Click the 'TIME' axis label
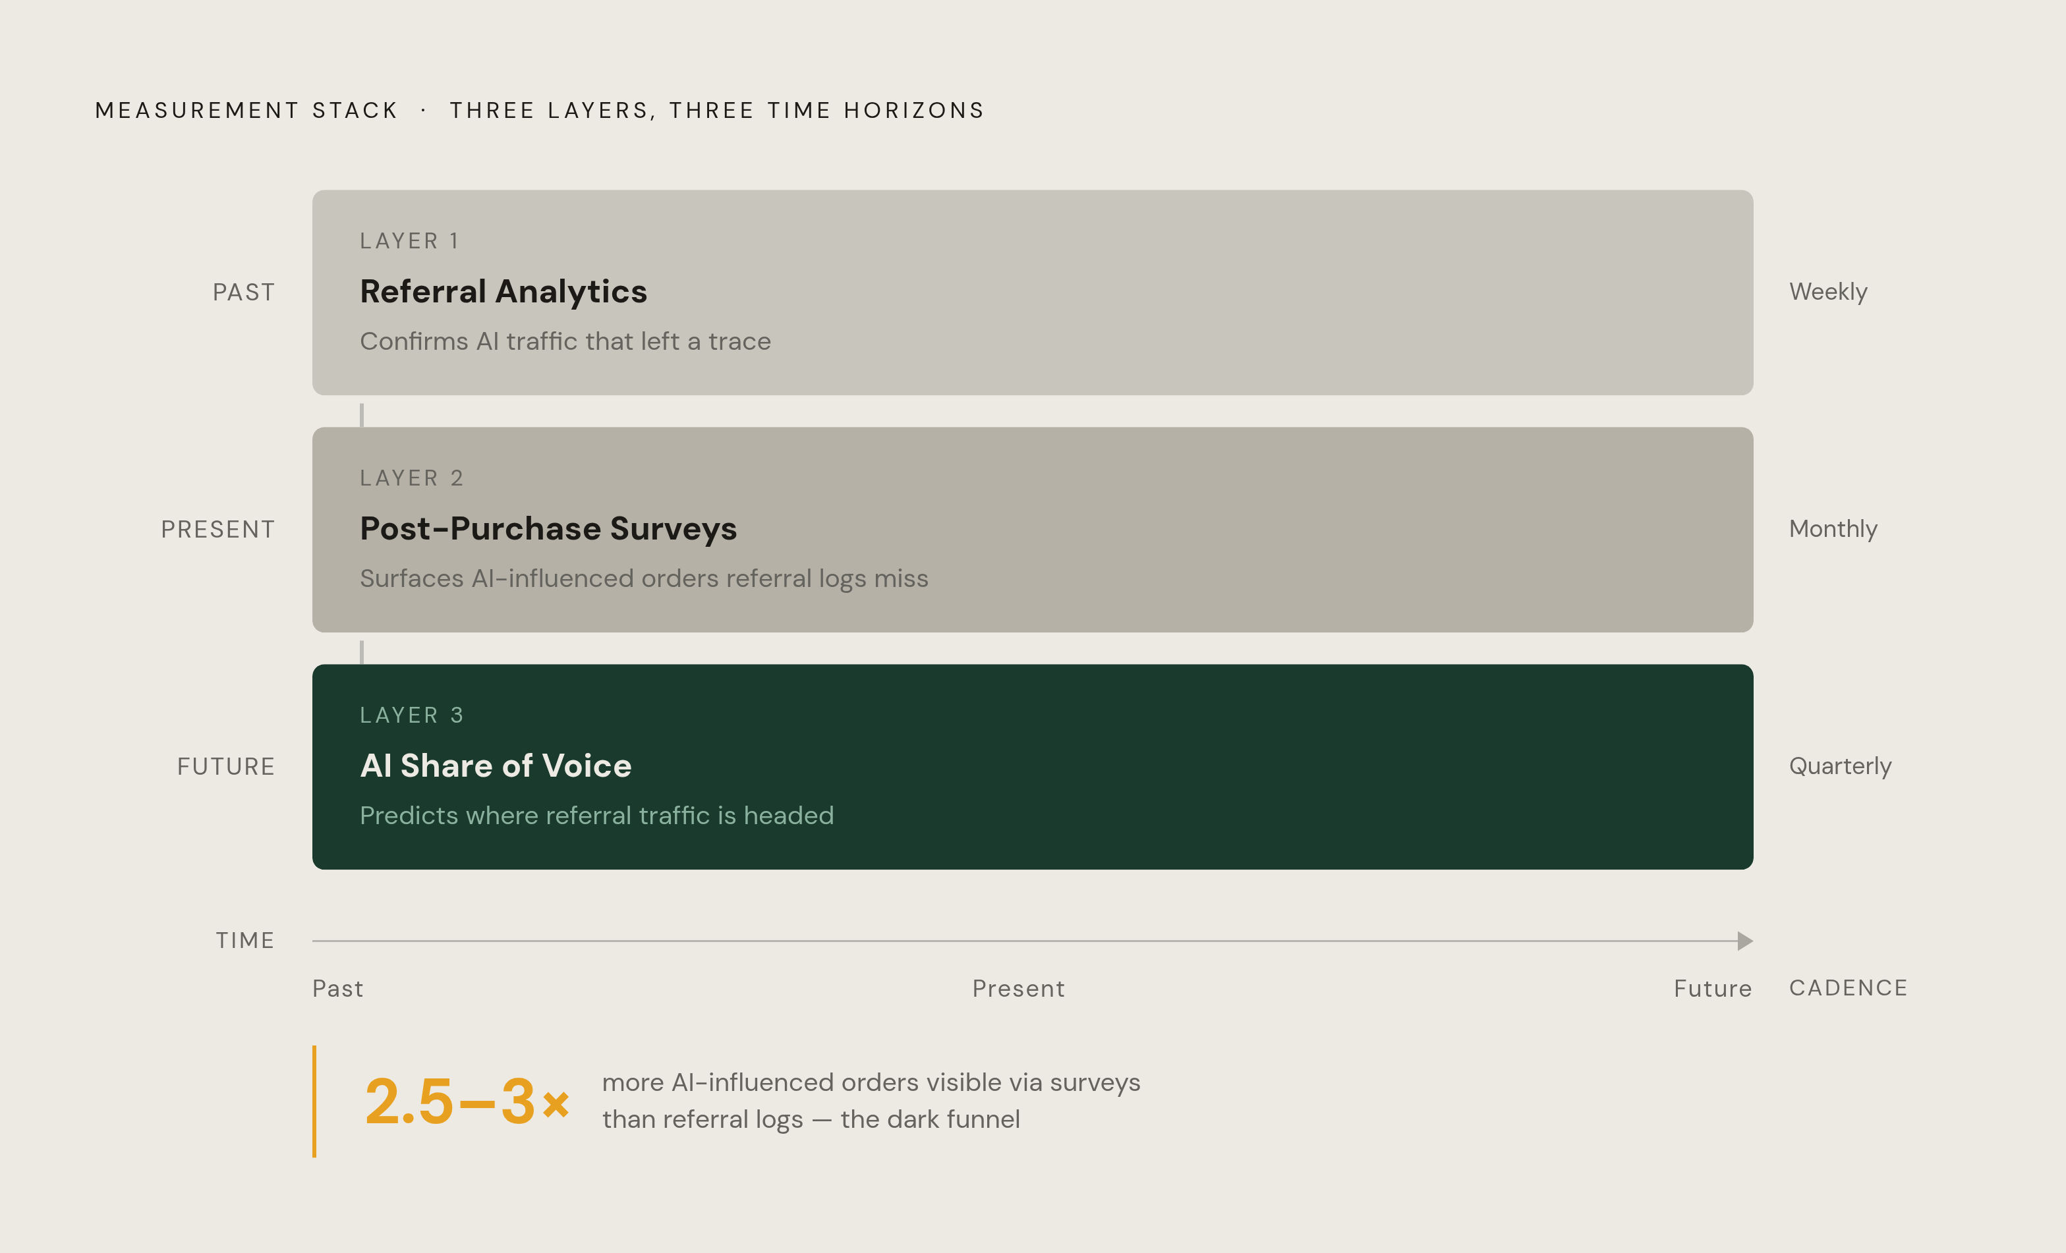 coord(245,940)
